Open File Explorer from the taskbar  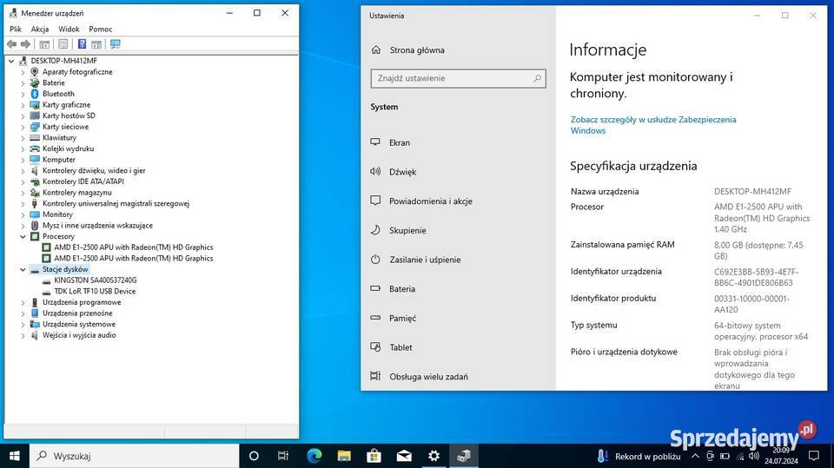(x=344, y=456)
